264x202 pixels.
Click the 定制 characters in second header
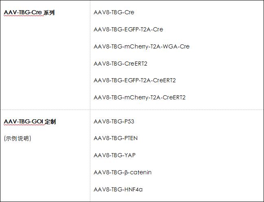50,122
